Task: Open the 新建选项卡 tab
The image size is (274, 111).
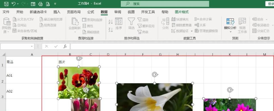Action: [x=38, y=12]
